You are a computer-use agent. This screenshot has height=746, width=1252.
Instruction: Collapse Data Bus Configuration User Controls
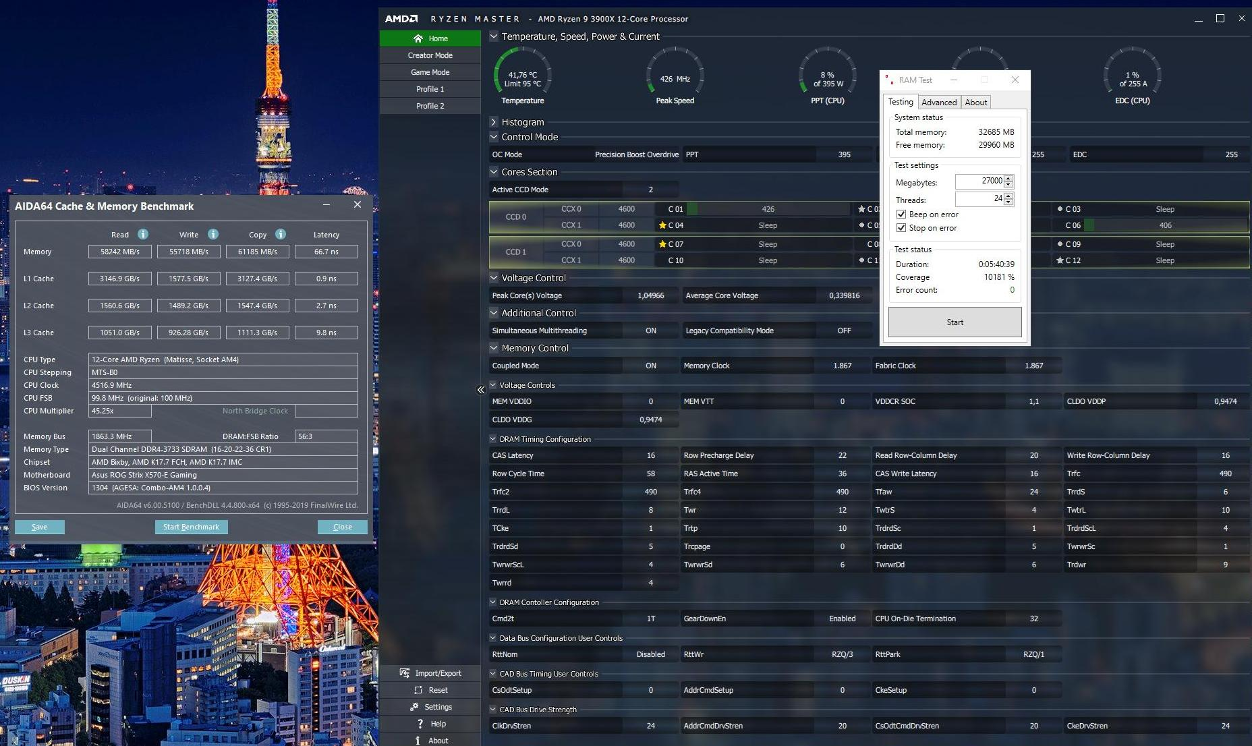(492, 638)
